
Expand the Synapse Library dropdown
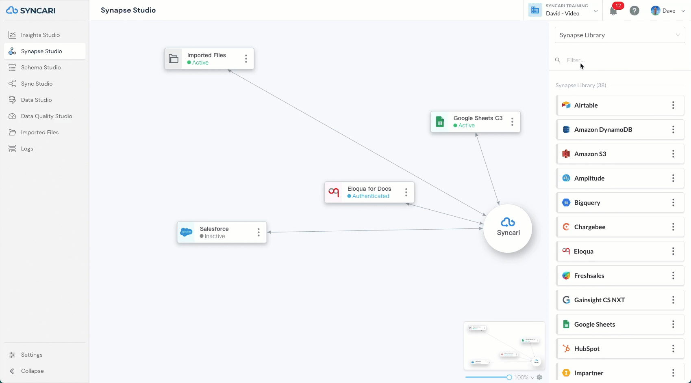620,35
